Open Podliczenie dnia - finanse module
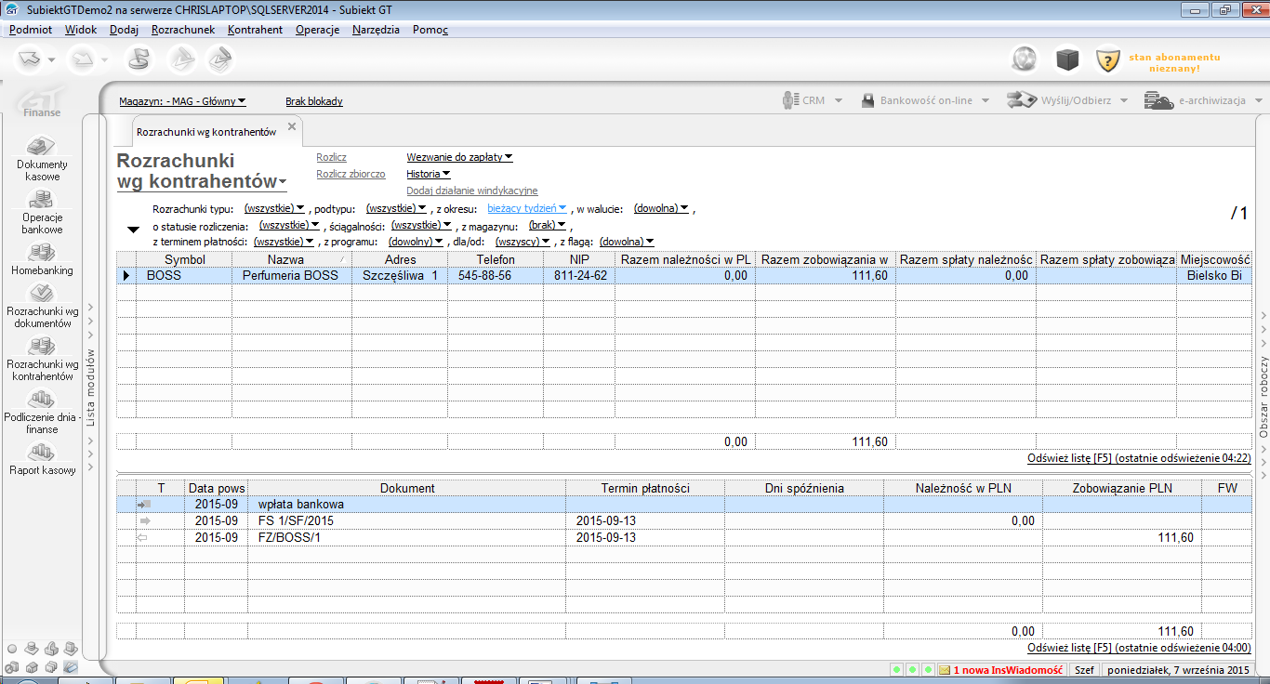Image resolution: width=1270 pixels, height=684 pixels. pos(42,412)
